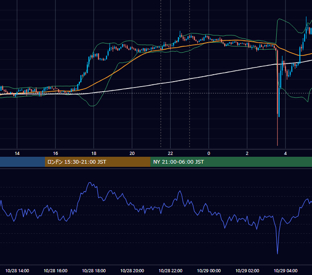
Task: Click the blue session bar left of ロンドン
Action: point(22,162)
